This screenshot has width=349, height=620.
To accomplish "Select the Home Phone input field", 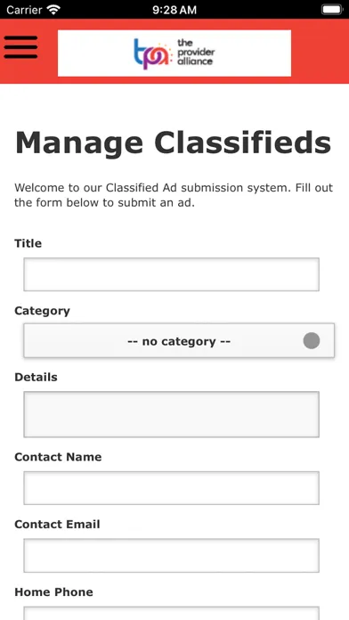I will pyautogui.click(x=172, y=613).
